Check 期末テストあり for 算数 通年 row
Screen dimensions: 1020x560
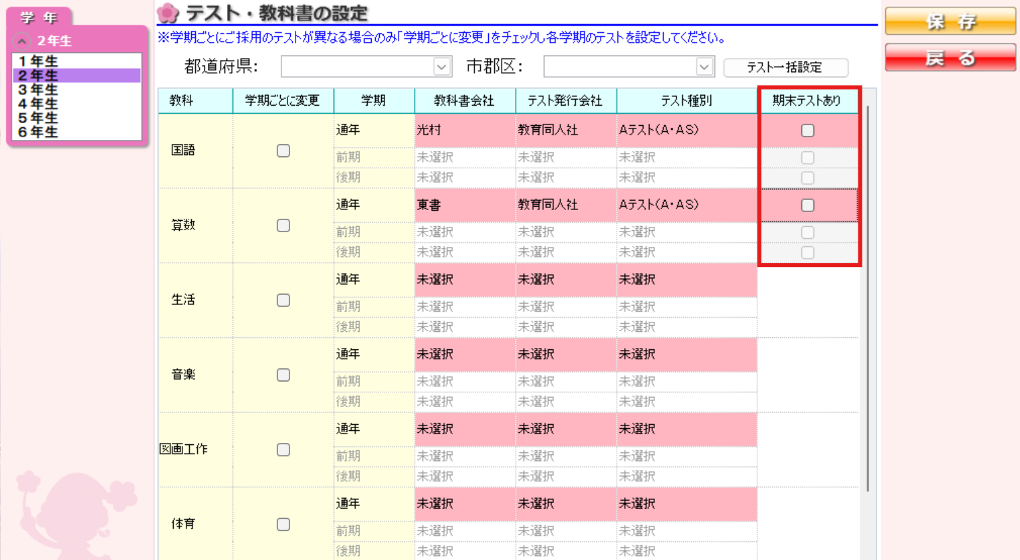[807, 205]
